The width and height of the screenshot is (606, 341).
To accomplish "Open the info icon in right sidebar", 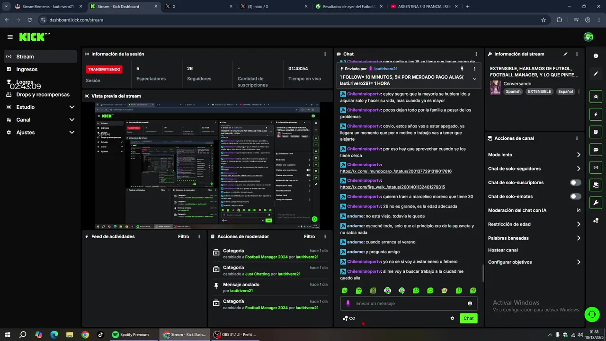I will tap(596, 56).
